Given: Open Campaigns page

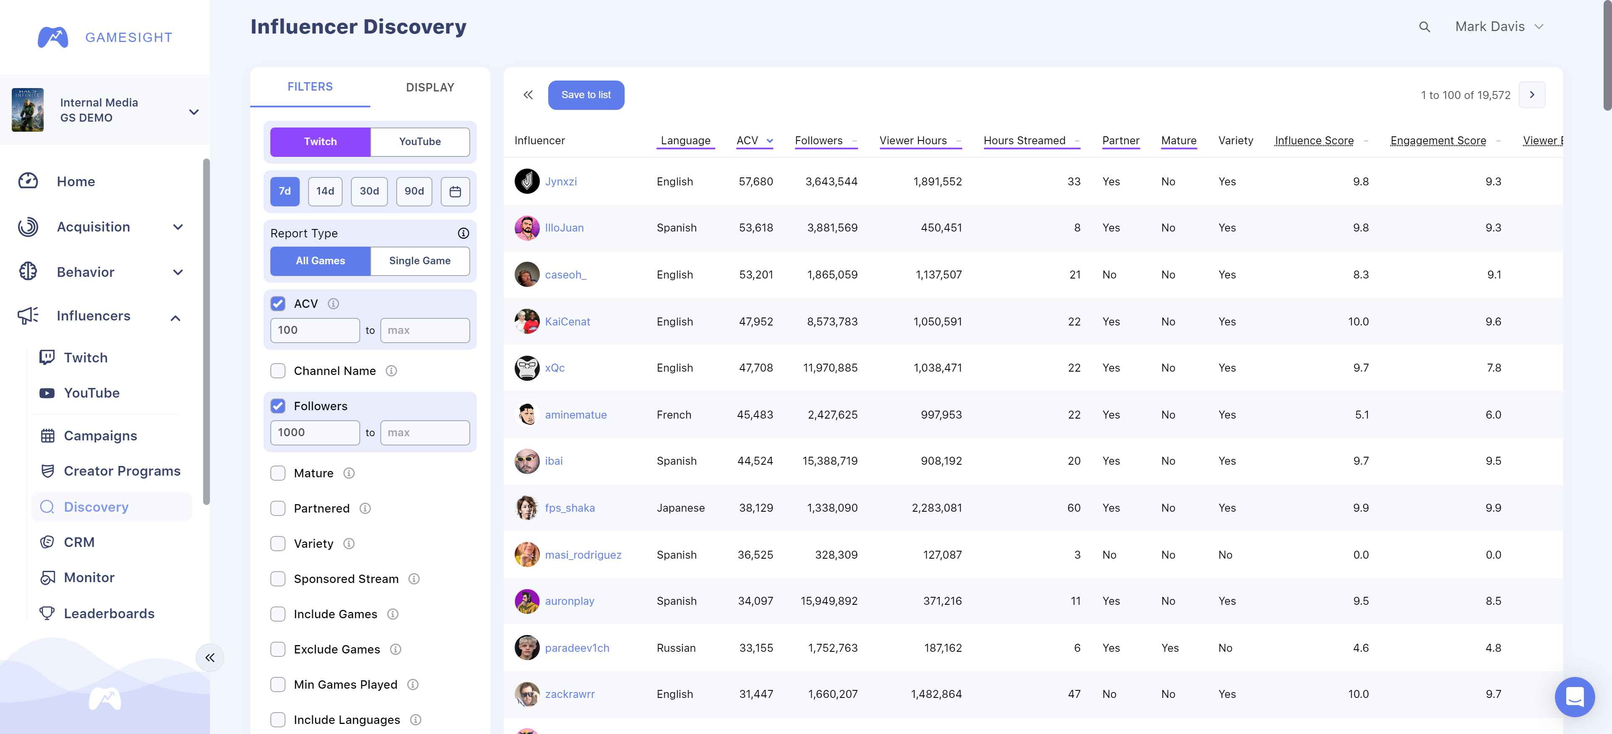Looking at the screenshot, I should coord(100,436).
